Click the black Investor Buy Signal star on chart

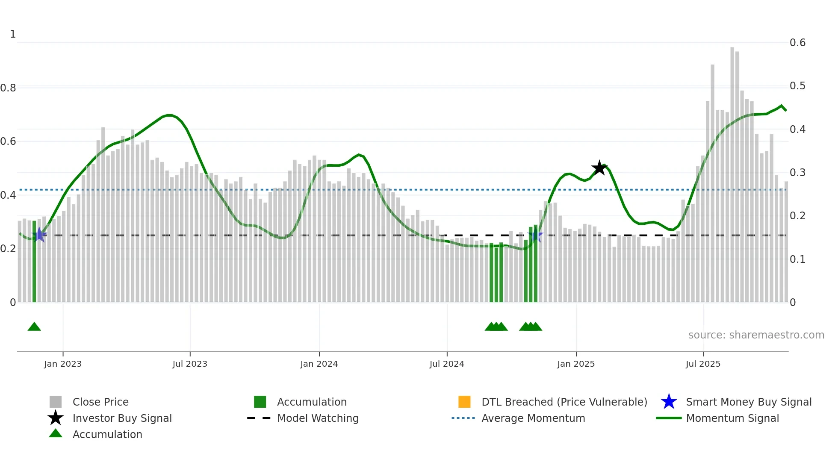(599, 168)
